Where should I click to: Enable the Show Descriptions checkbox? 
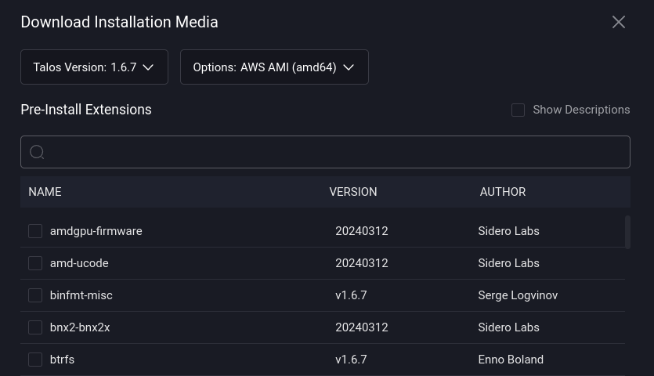click(518, 110)
